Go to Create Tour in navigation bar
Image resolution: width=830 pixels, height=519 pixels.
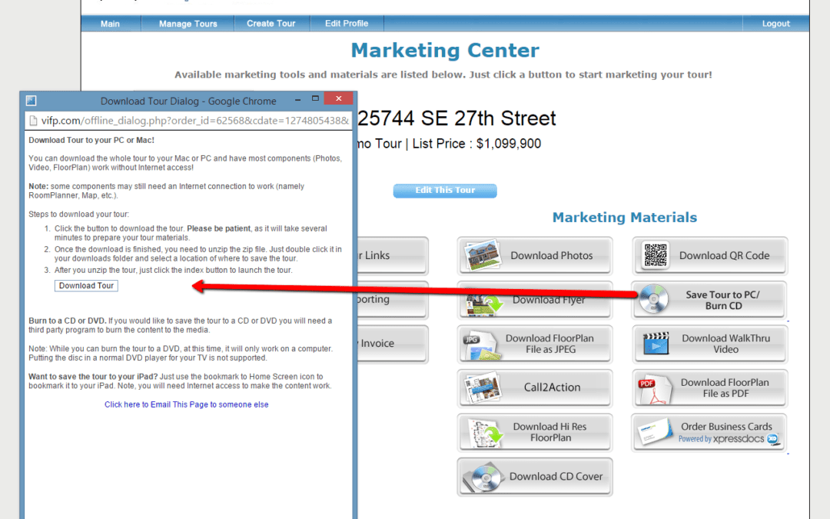271,24
